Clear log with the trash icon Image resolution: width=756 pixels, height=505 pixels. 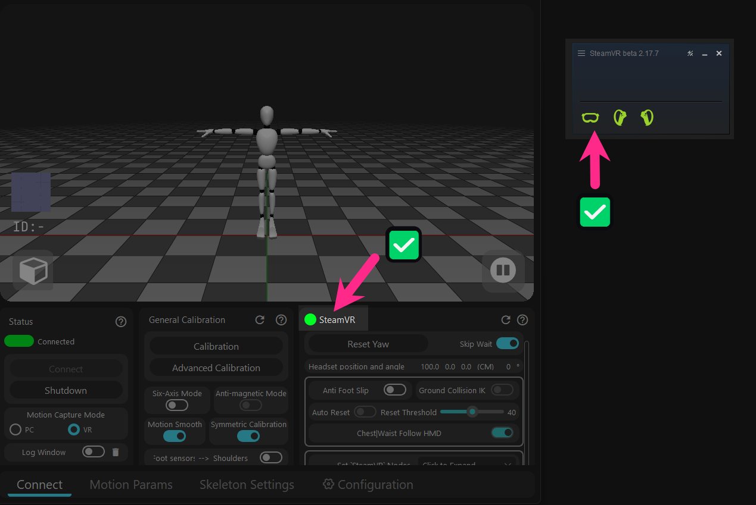tap(116, 452)
